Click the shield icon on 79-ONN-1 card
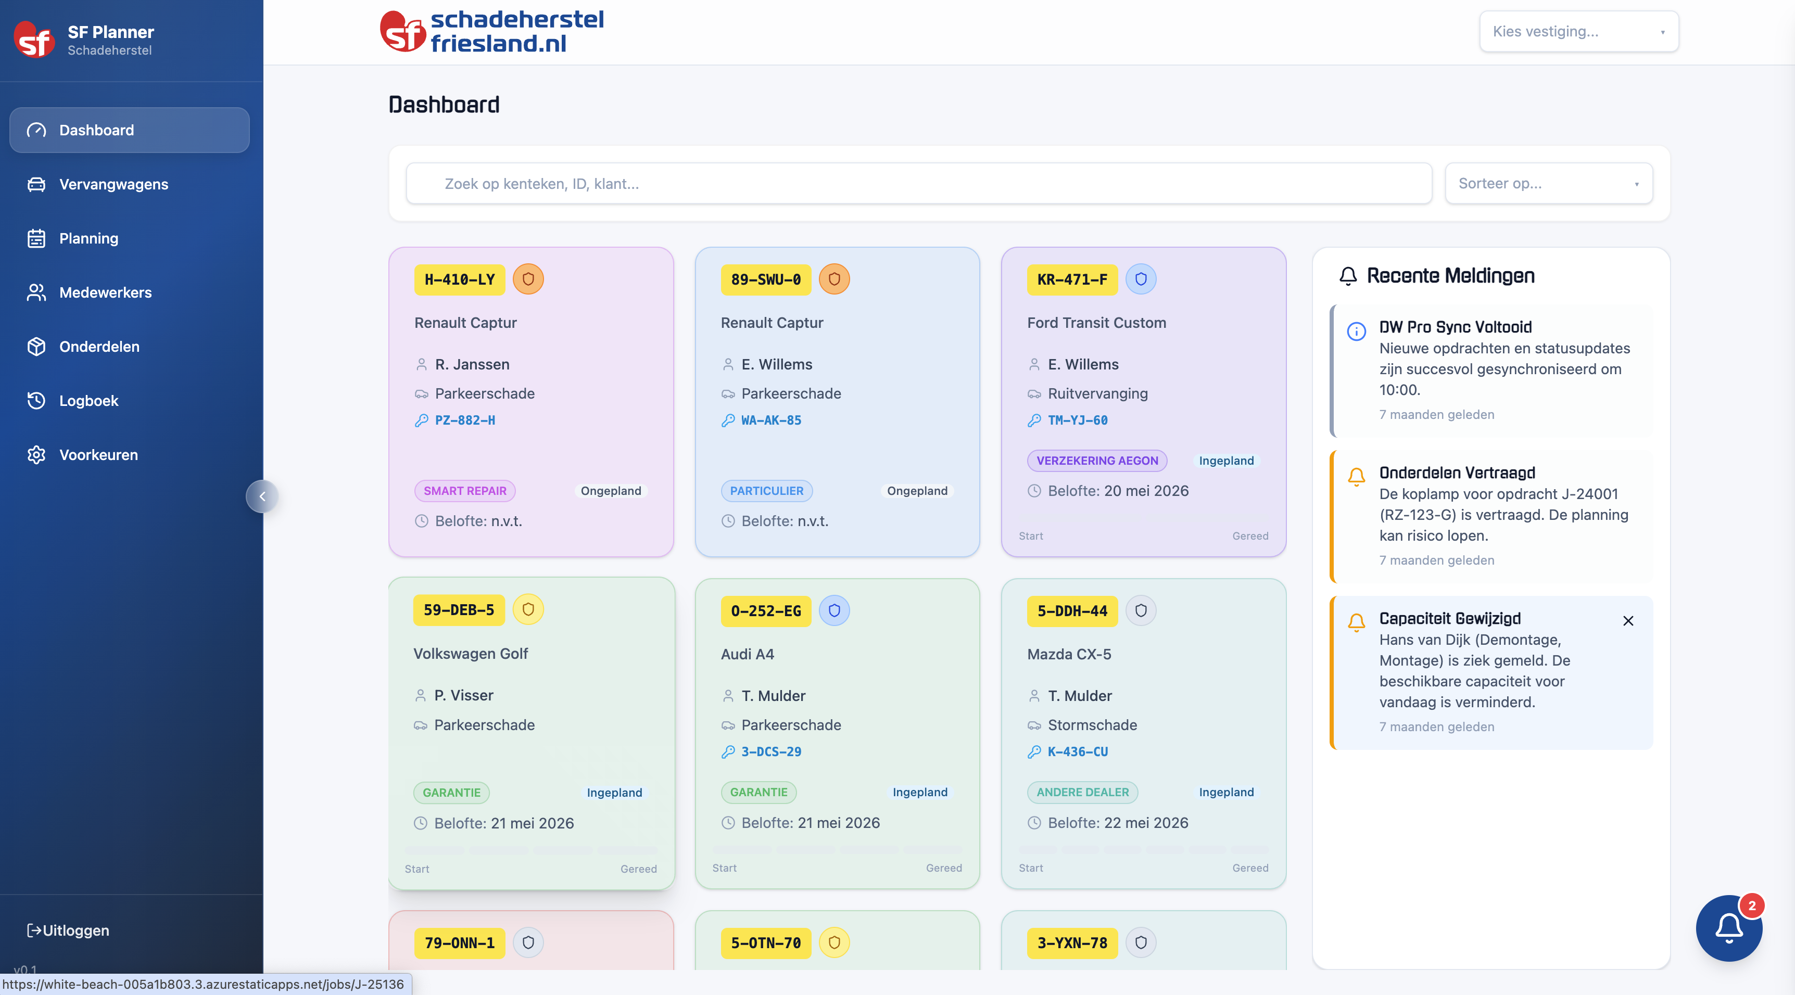The width and height of the screenshot is (1795, 995). [x=528, y=943]
